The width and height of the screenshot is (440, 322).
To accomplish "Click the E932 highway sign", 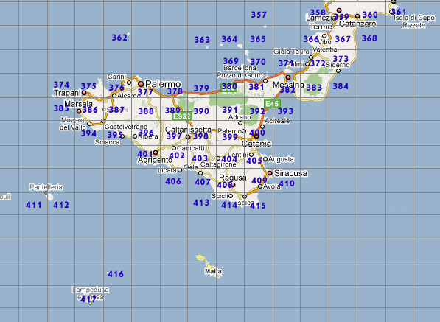I will coord(182,116).
